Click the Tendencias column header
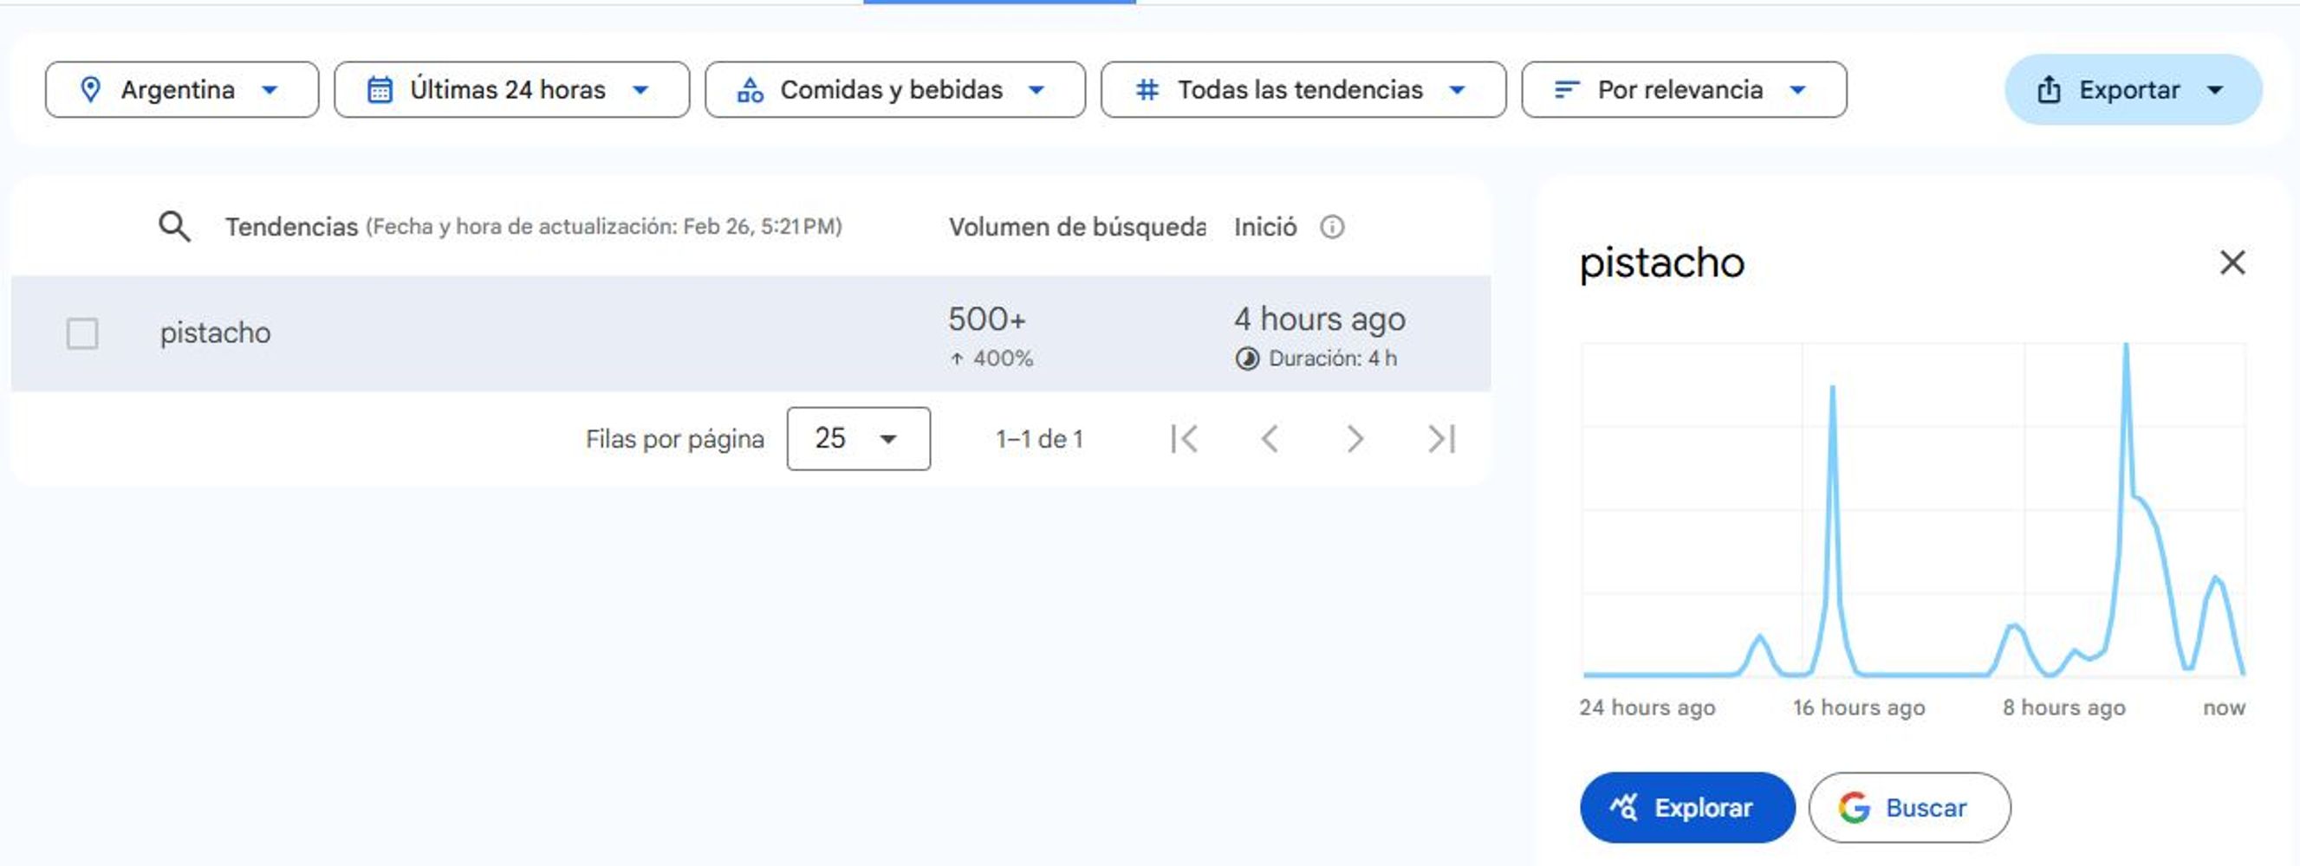 click(x=291, y=228)
